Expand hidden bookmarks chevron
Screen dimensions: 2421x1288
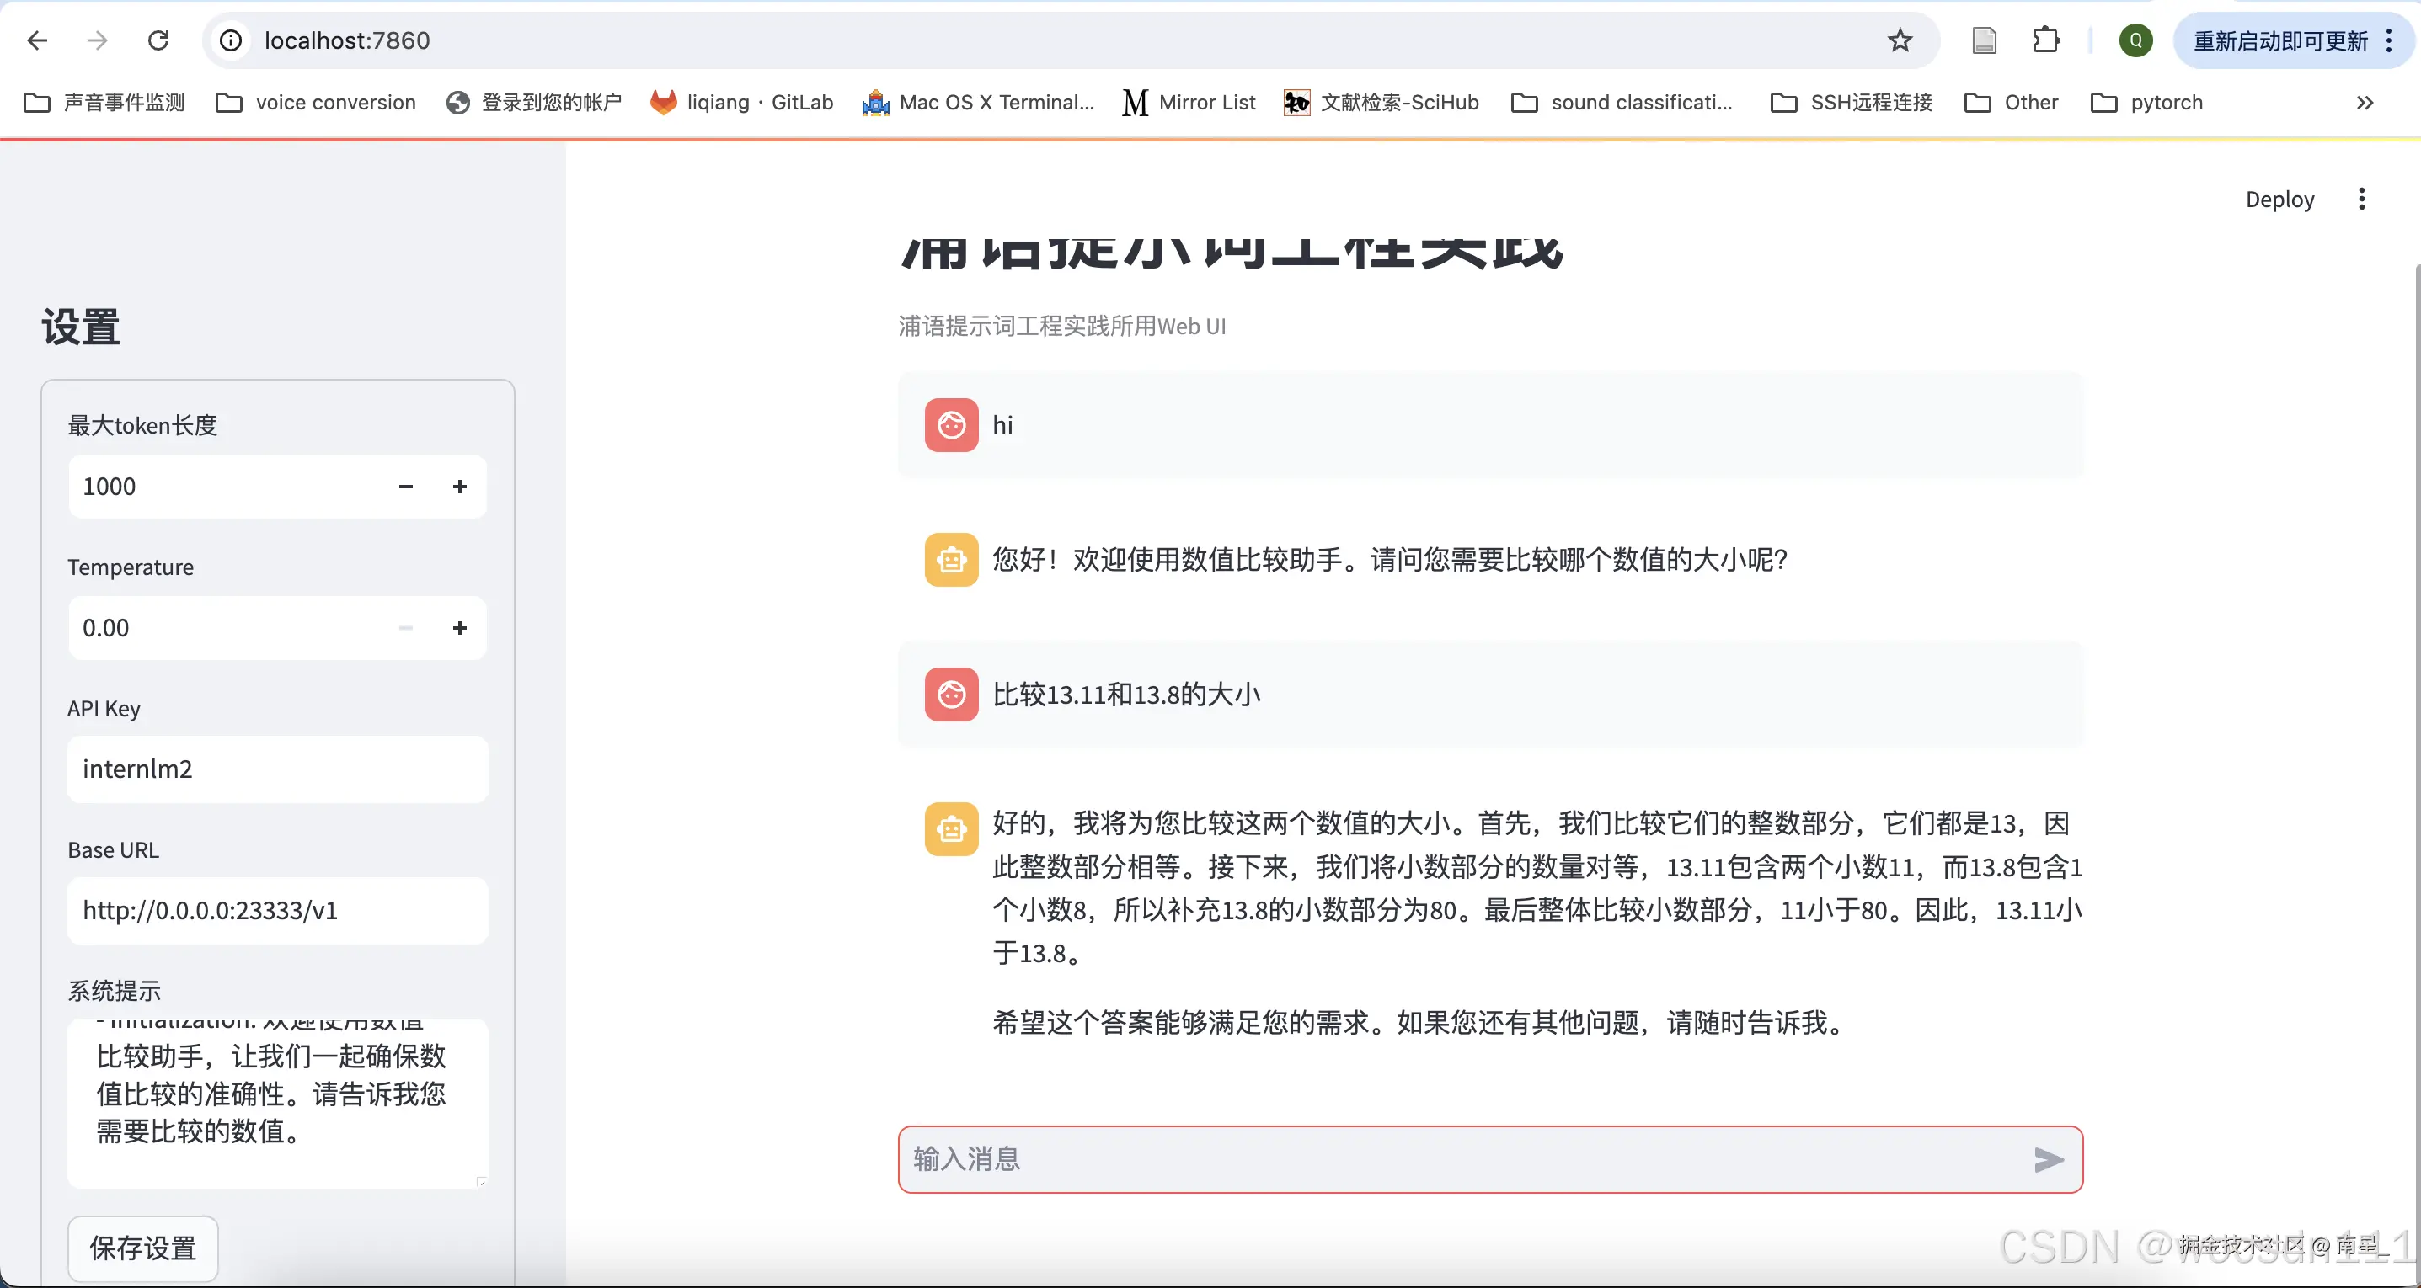tap(2365, 103)
